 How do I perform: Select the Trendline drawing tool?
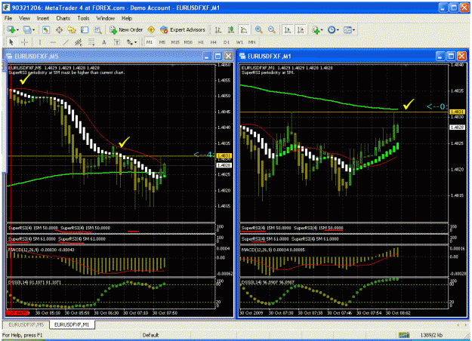[66, 42]
